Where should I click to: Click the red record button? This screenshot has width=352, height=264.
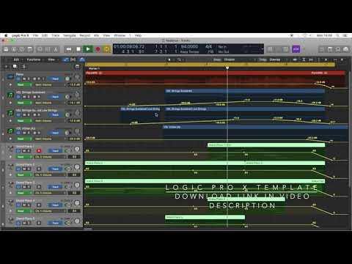tap(98, 49)
